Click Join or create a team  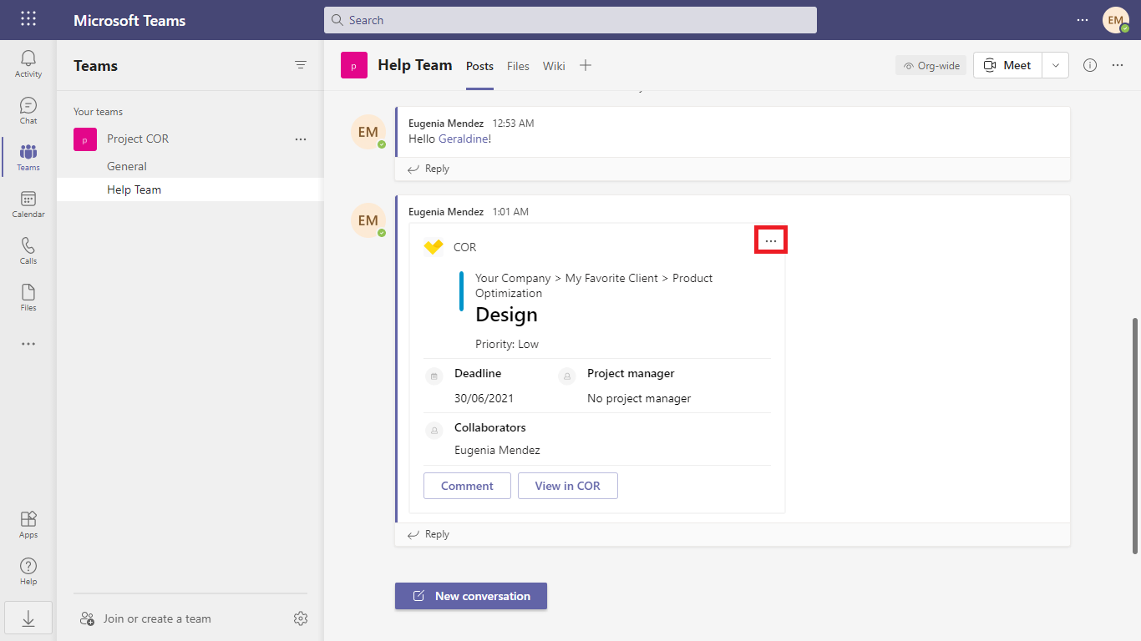coord(145,618)
